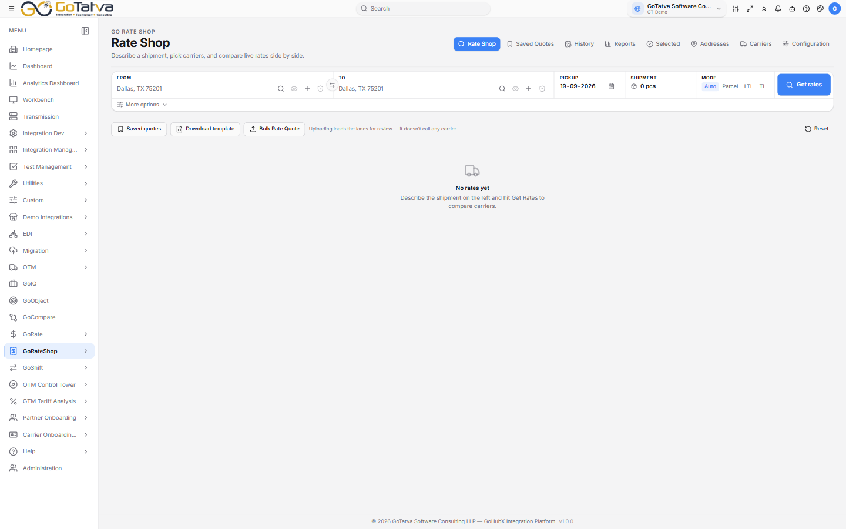Open the user avatar G menu
The width and height of the screenshot is (846, 529).
(x=834, y=9)
